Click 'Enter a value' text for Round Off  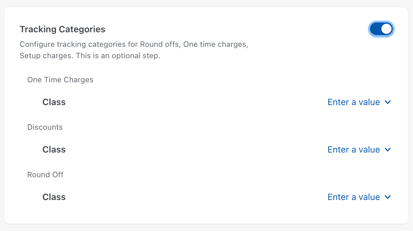pyautogui.click(x=354, y=197)
